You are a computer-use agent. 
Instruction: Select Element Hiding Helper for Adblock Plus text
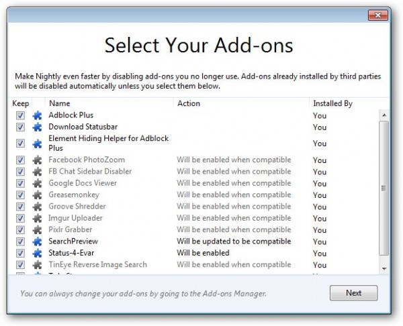pos(108,144)
